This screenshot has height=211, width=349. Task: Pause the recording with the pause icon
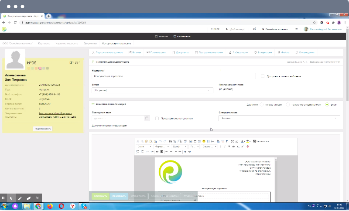pos(3,198)
